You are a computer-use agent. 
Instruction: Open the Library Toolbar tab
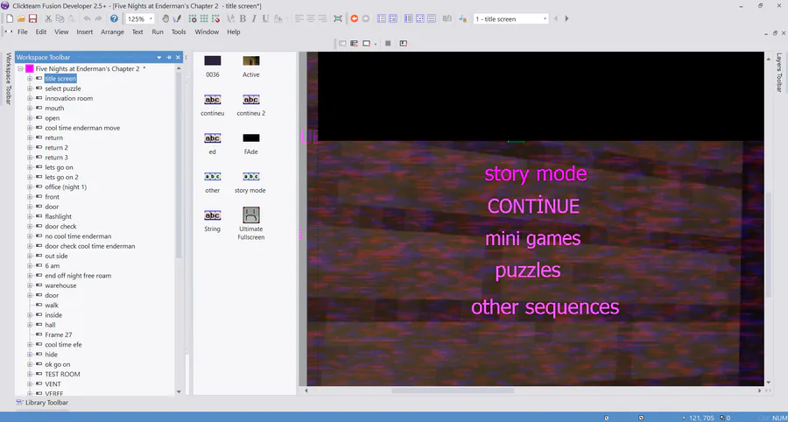42,403
